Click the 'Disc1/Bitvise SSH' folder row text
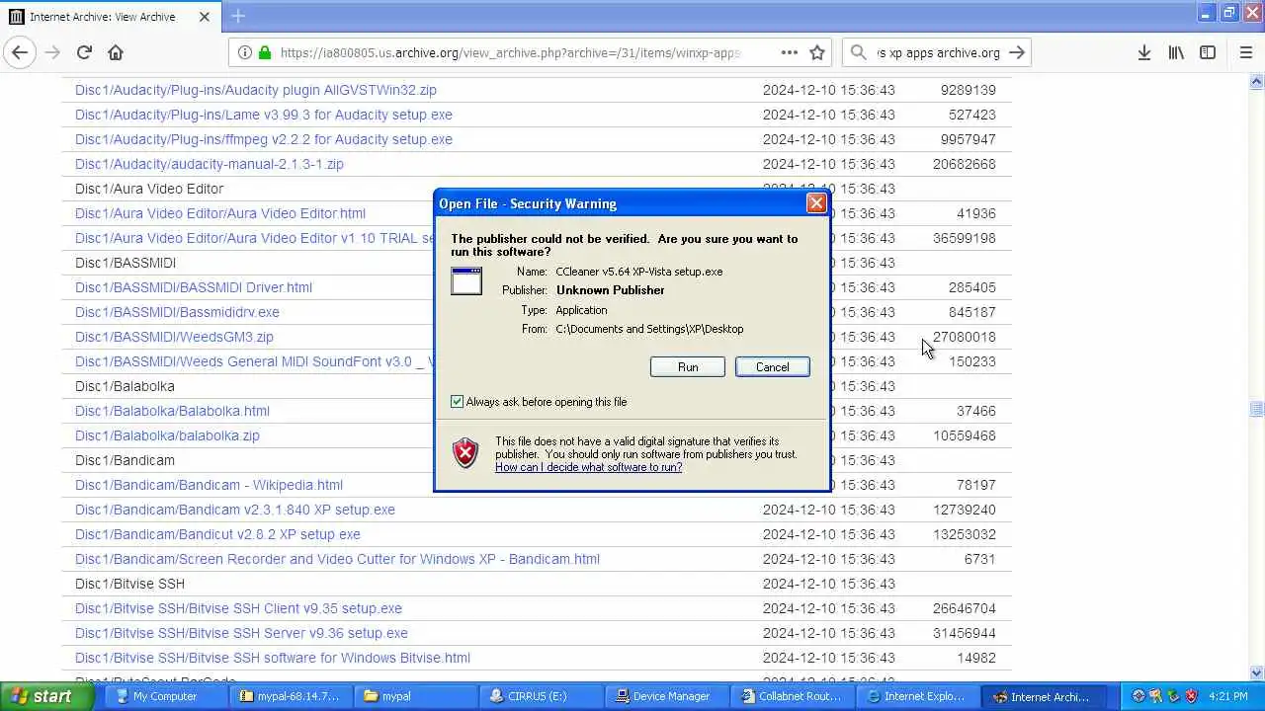 (129, 584)
